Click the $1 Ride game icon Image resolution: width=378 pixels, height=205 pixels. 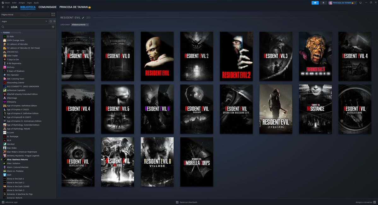point(5,36)
